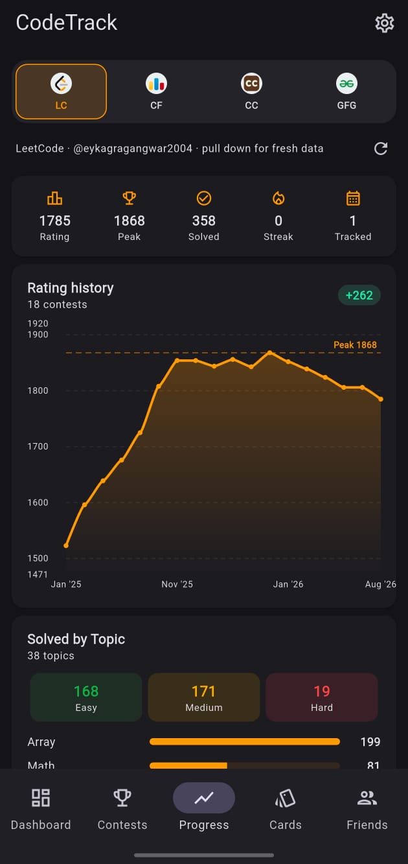
Task: Click the CodeTrack app title
Action: tap(67, 23)
